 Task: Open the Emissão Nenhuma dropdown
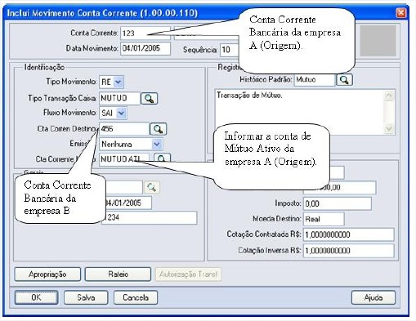pos(157,144)
